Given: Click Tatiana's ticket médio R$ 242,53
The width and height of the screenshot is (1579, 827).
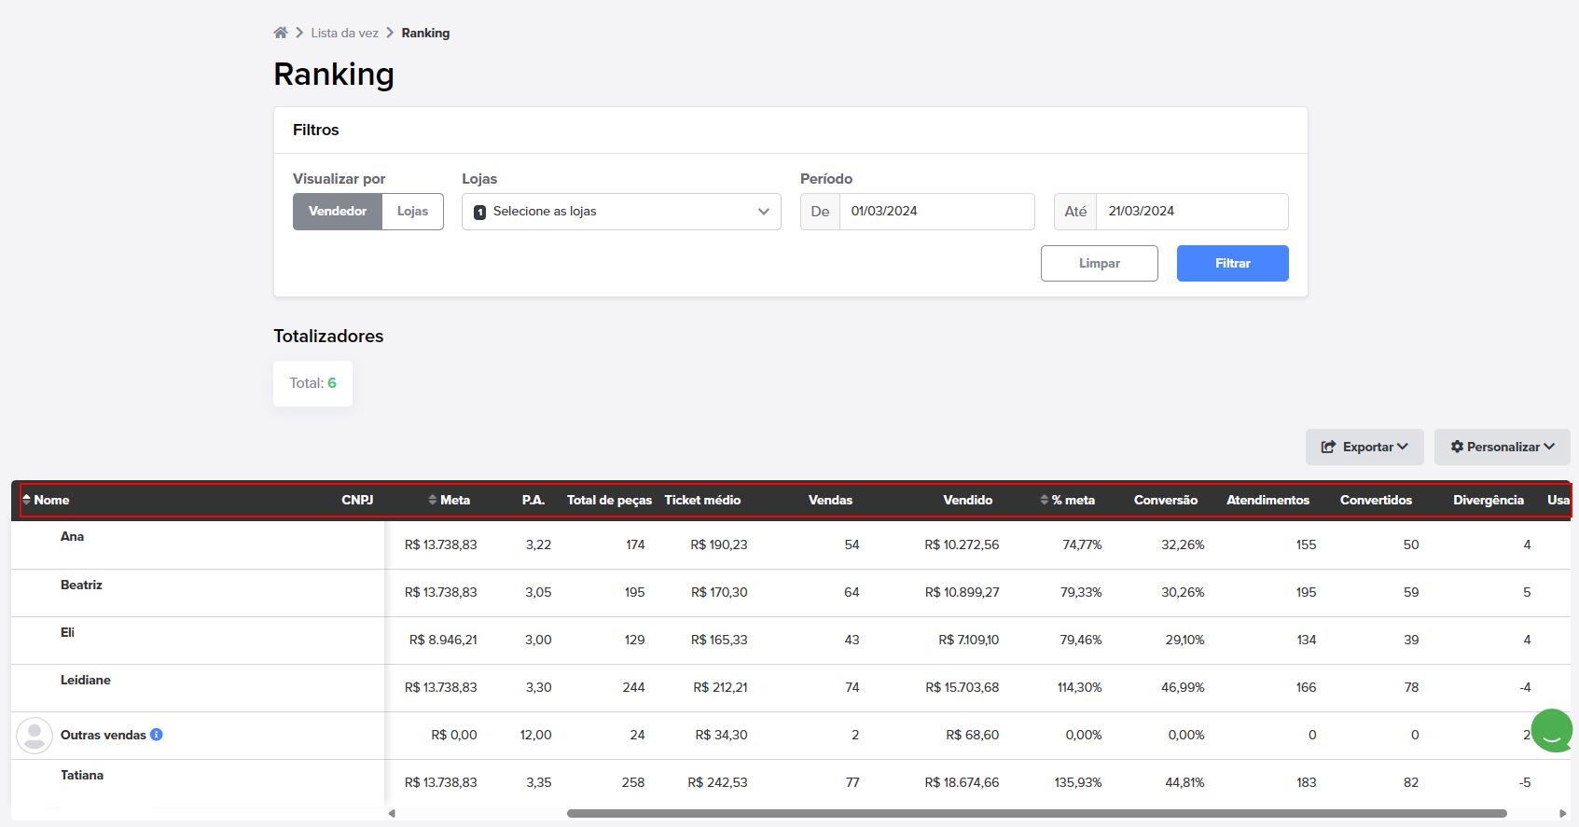Looking at the screenshot, I should pyautogui.click(x=717, y=782).
